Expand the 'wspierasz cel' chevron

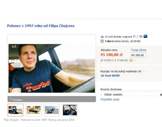point(144,71)
